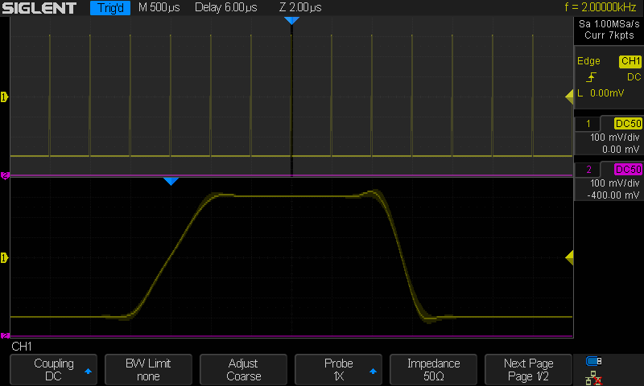Click the trigger level L 0.00mV value

(x=601, y=93)
